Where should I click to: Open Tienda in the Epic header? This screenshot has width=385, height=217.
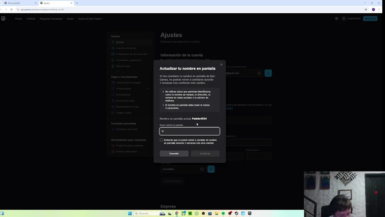coord(18,19)
